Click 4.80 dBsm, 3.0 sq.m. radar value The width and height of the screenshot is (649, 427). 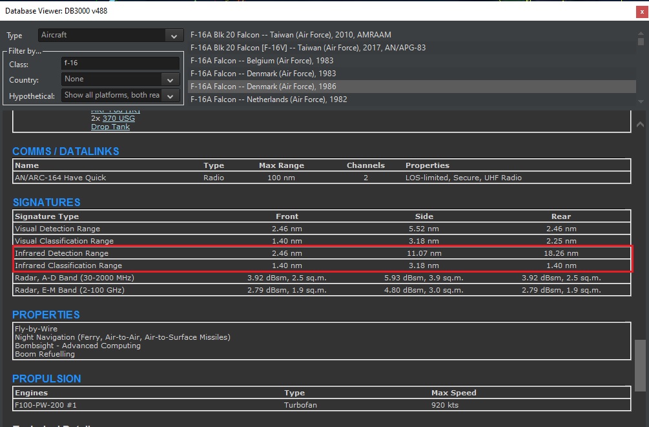pyautogui.click(x=424, y=290)
